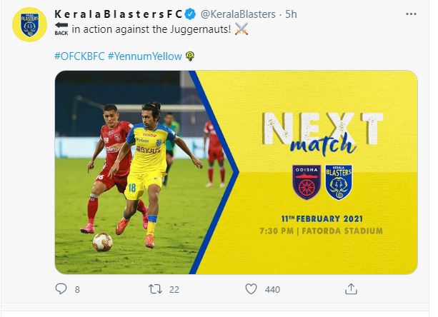Screen dimensions: 438x317
Task: Click the 5h tweet timestamp
Action: pyautogui.click(x=291, y=14)
